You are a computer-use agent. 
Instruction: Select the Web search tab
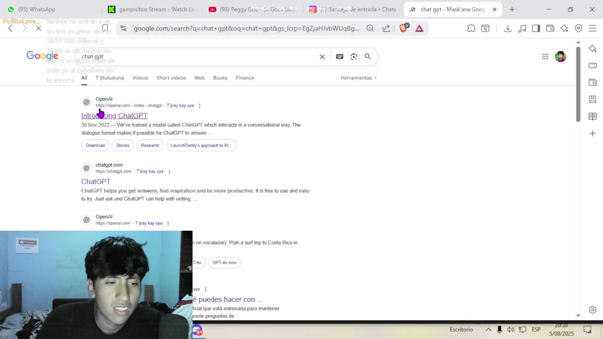pyautogui.click(x=200, y=78)
